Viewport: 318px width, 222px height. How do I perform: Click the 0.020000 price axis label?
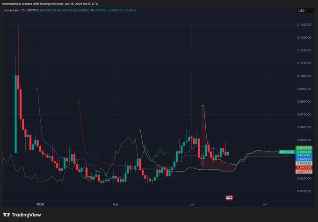304,178
